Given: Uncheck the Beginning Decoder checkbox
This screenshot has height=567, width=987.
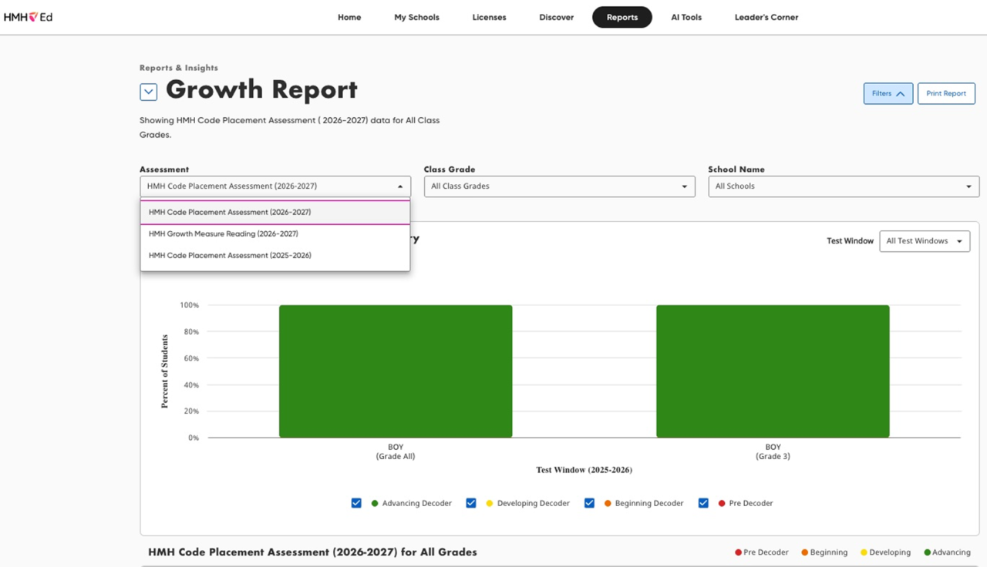Looking at the screenshot, I should point(589,503).
